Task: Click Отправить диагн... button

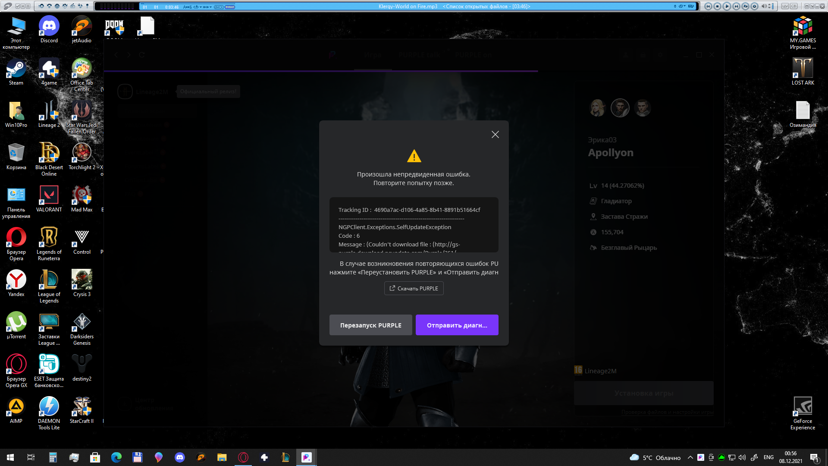Action: pos(457,325)
